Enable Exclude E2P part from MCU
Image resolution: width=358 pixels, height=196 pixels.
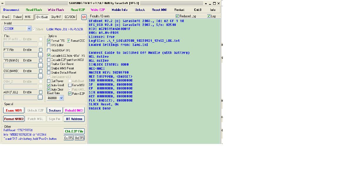tap(49, 60)
